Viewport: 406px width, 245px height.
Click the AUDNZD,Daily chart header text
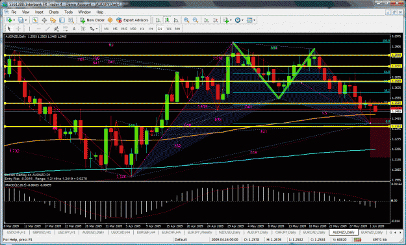(36, 36)
